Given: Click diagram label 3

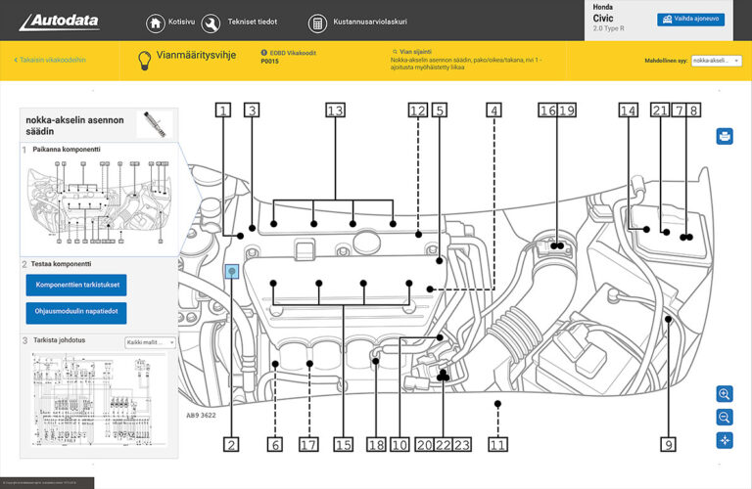Looking at the screenshot, I should 252,111.
